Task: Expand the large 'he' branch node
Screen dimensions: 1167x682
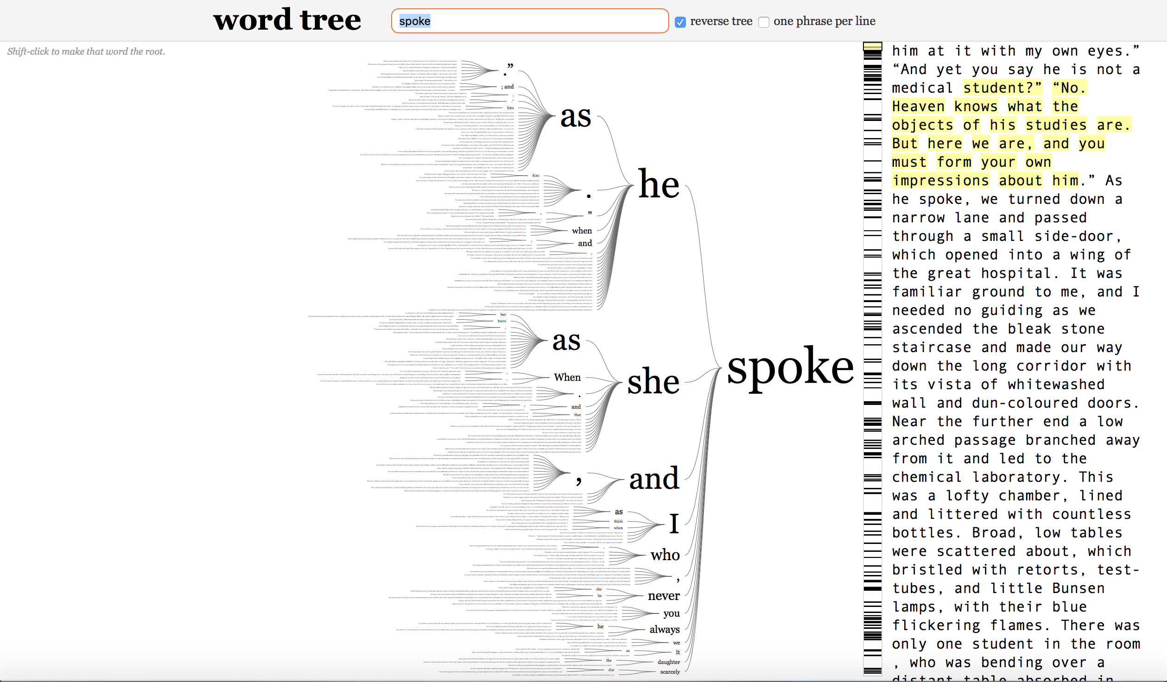Action: (x=658, y=184)
